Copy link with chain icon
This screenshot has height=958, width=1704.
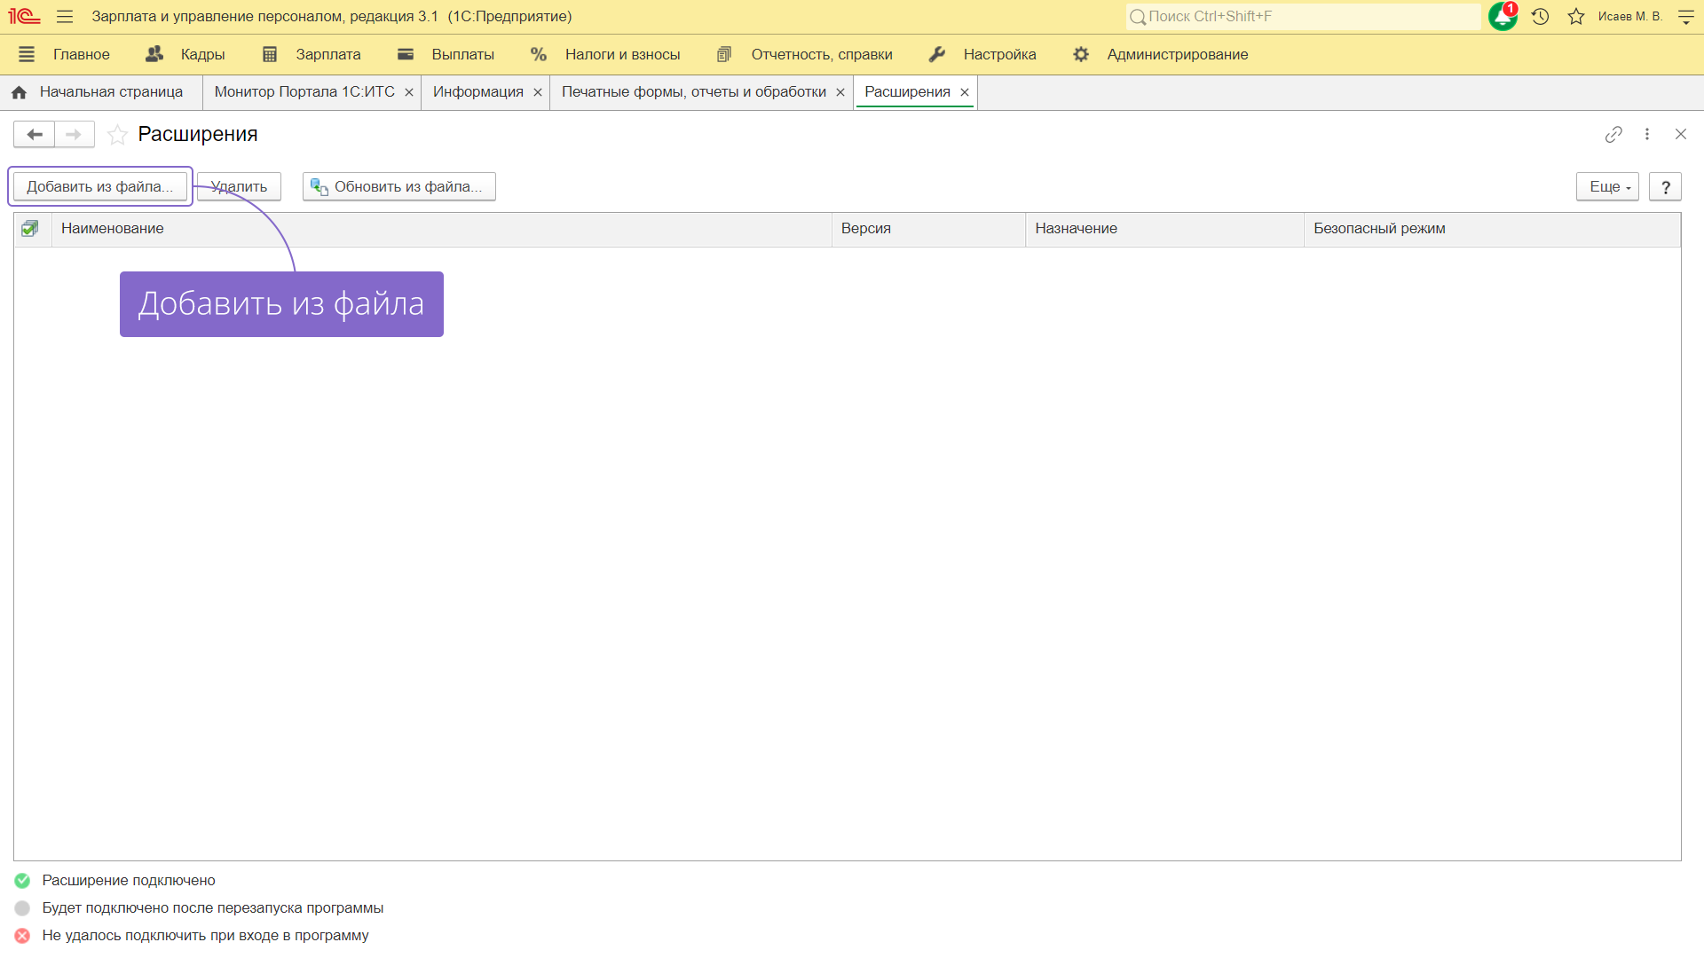click(x=1613, y=134)
